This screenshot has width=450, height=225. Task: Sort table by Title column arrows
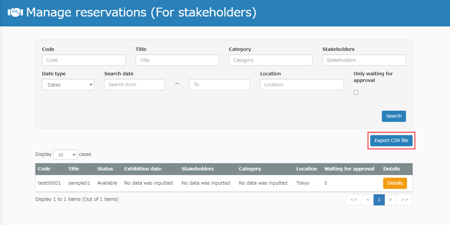click(90, 169)
